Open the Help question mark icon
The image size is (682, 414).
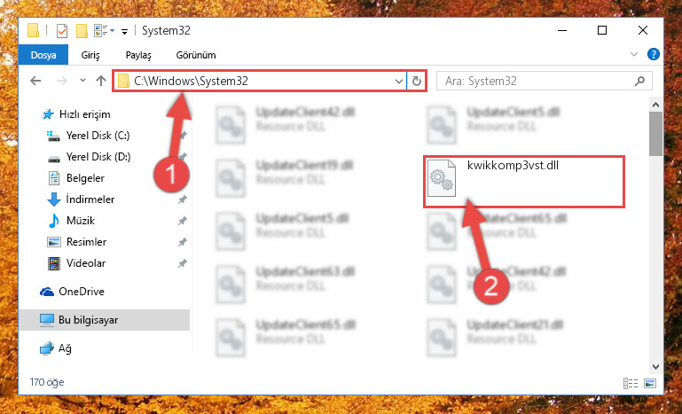coord(654,54)
